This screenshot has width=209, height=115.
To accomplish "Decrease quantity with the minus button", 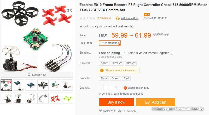I will [101, 88].
